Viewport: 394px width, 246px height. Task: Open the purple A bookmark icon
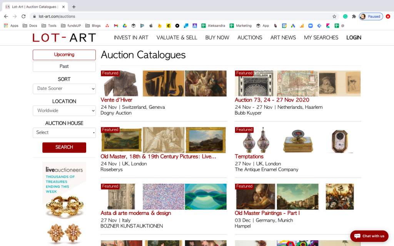[195, 26]
